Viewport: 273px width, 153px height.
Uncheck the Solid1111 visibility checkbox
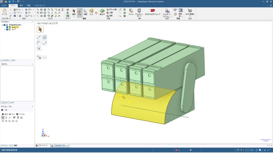7,27
